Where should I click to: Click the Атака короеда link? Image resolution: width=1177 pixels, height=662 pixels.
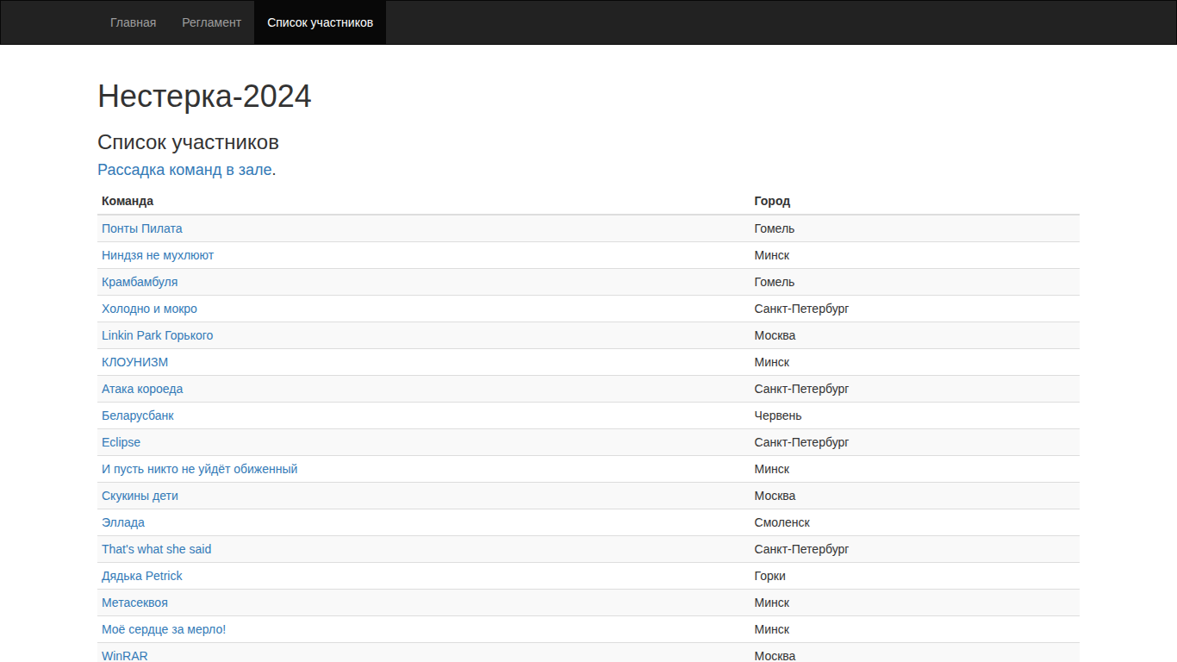142,389
